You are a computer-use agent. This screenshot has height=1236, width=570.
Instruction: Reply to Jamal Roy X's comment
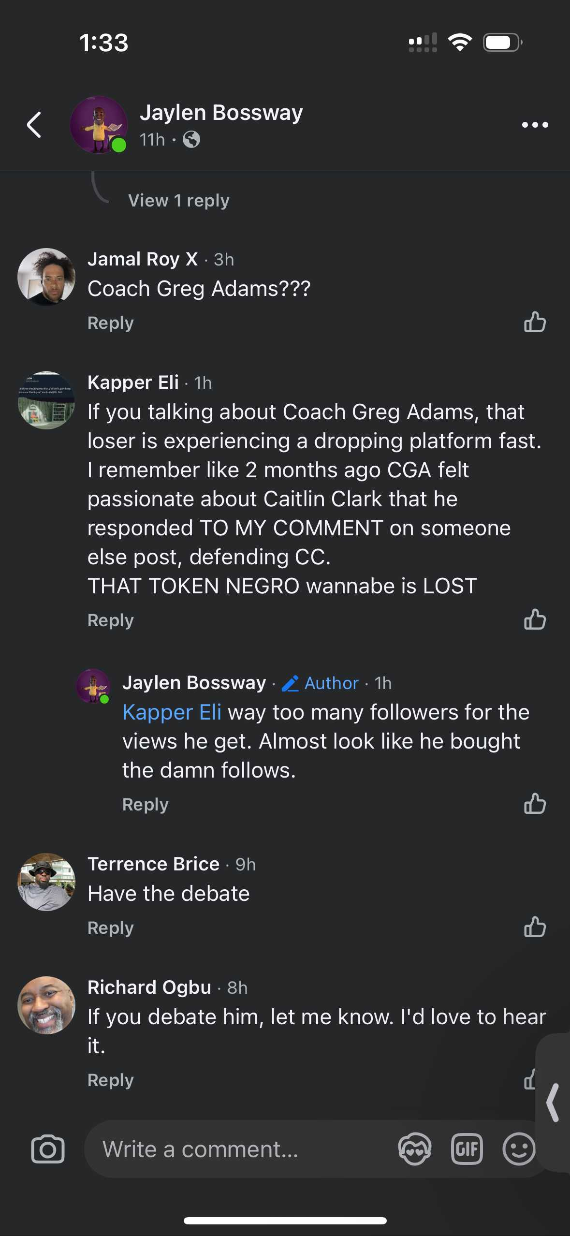(x=110, y=323)
